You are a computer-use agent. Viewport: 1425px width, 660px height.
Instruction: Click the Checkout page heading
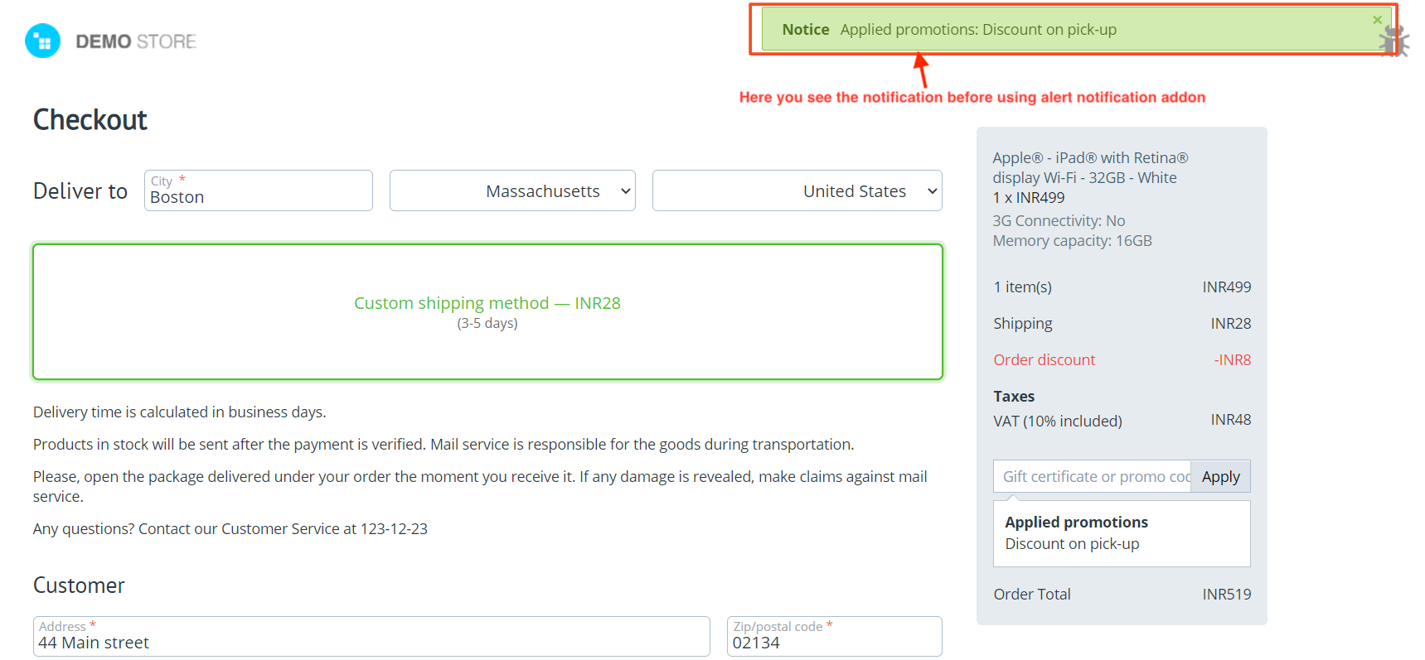point(90,120)
